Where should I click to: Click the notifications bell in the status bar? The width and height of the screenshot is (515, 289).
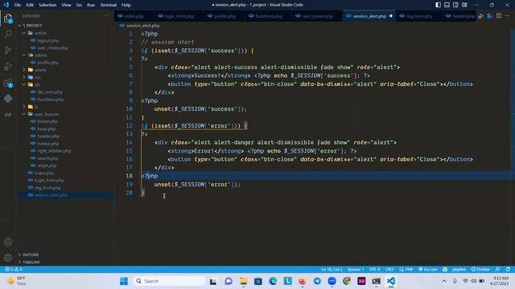508,270
